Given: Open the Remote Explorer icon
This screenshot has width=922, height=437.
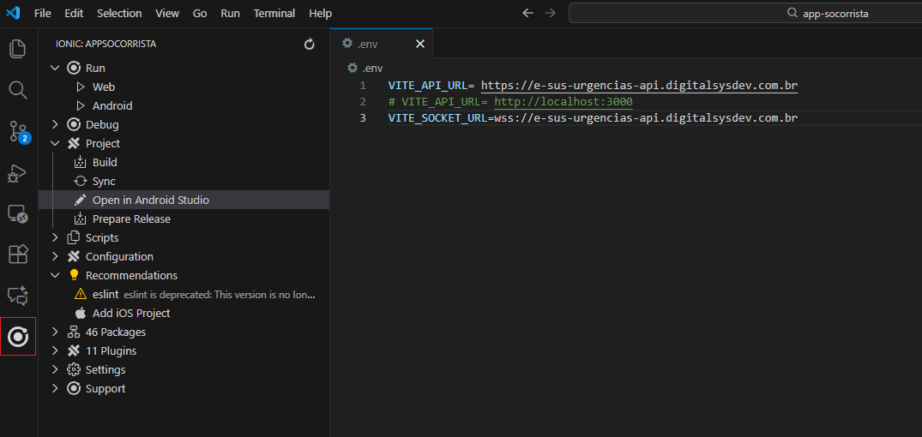Looking at the screenshot, I should tap(18, 213).
